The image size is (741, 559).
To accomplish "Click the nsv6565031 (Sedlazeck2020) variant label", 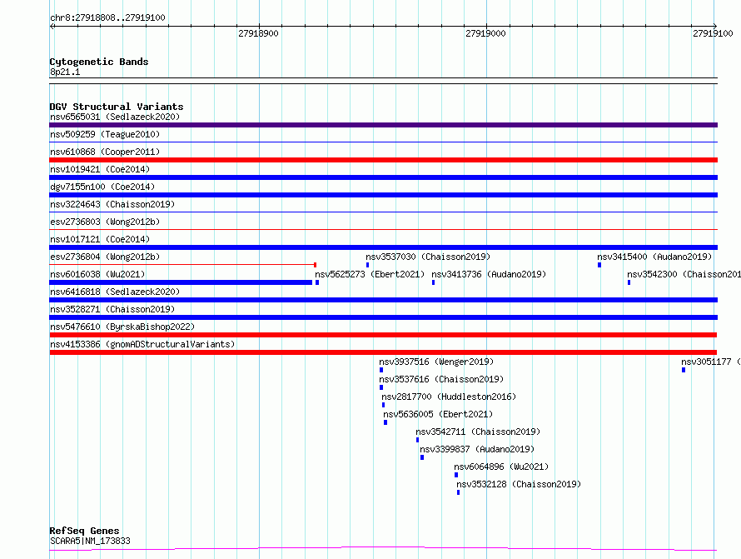I will pos(115,117).
